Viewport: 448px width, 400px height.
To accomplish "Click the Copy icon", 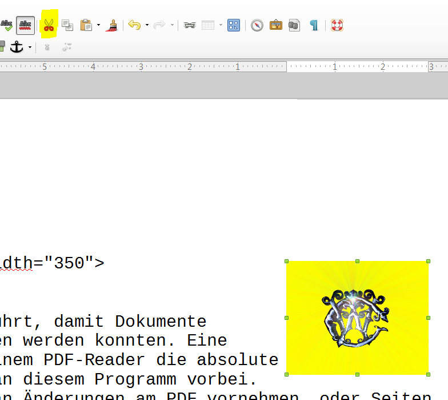I will coord(67,25).
